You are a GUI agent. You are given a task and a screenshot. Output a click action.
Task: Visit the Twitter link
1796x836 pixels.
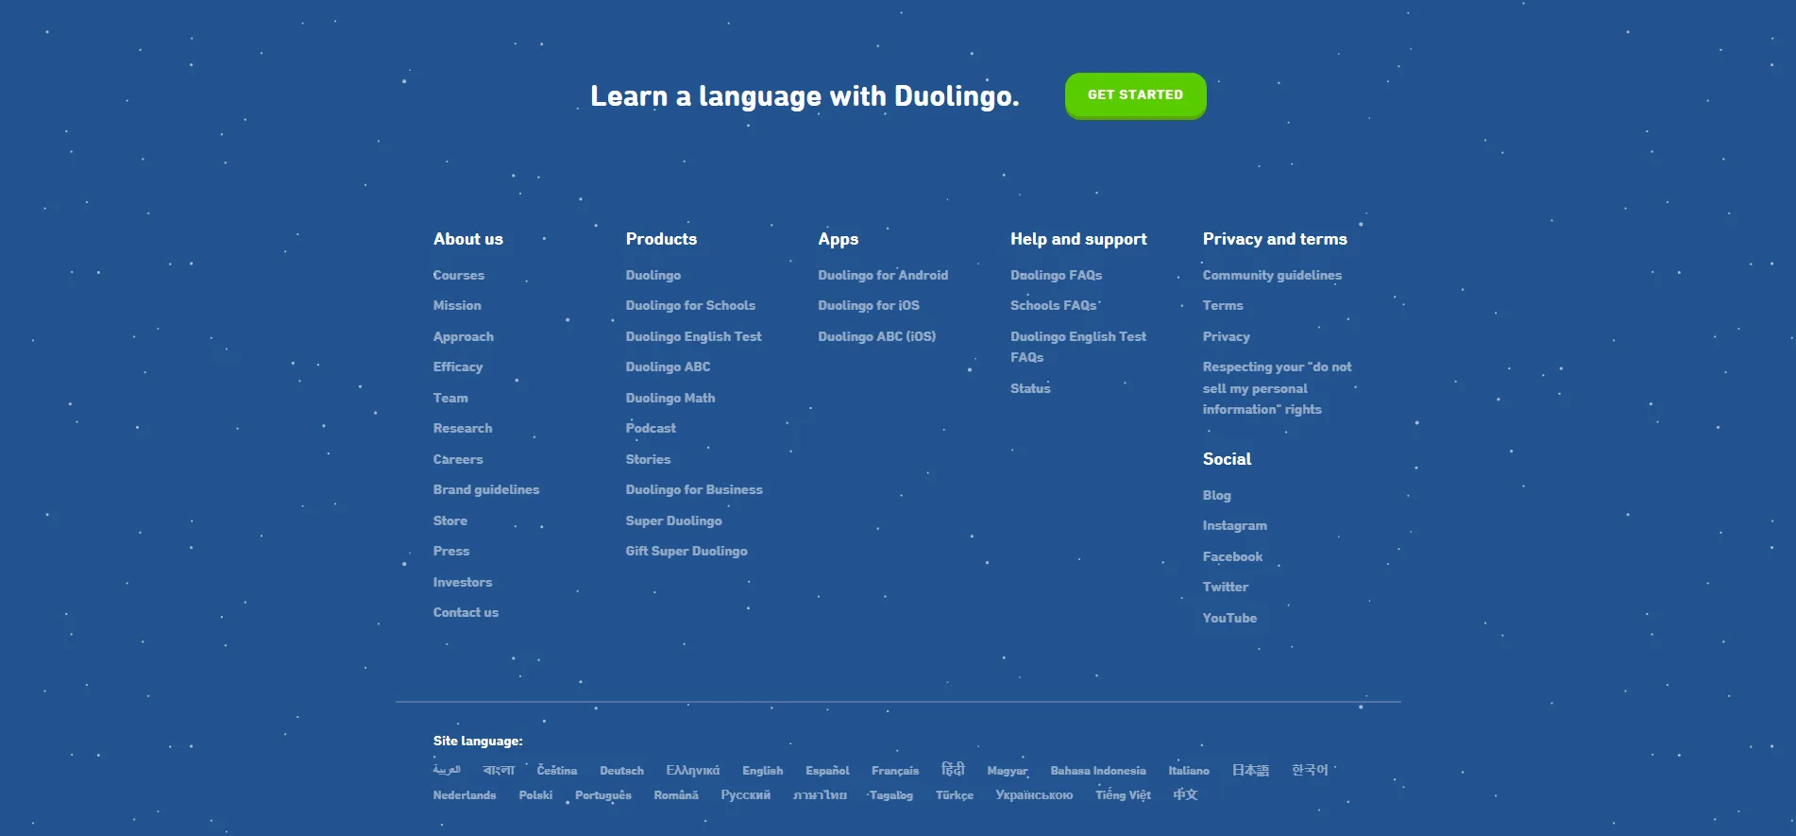1225,587
